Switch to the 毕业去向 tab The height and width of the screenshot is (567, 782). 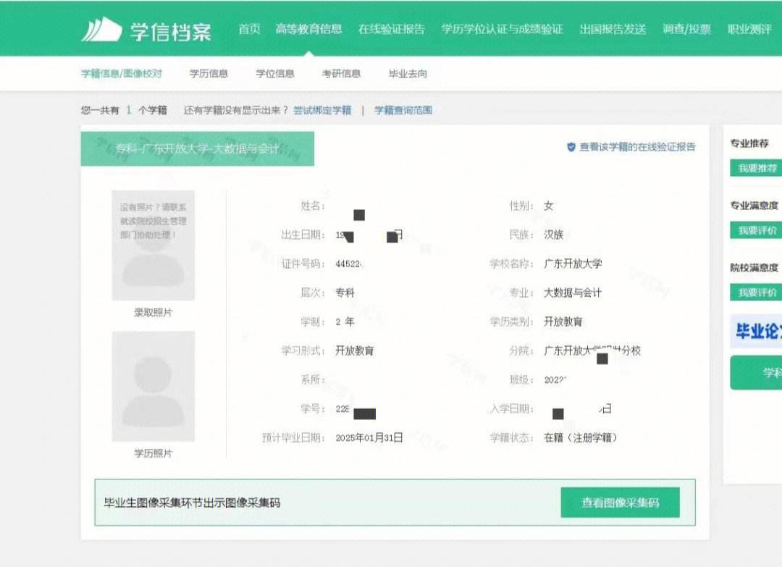coord(408,73)
